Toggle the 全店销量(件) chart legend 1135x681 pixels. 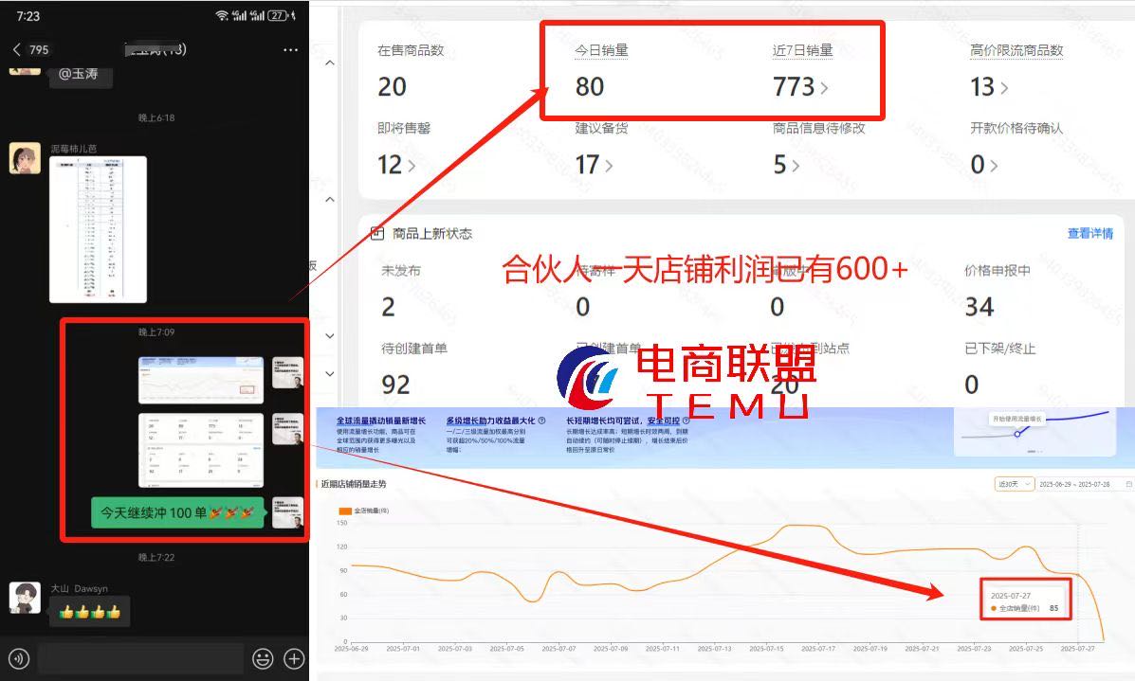pyautogui.click(x=363, y=510)
